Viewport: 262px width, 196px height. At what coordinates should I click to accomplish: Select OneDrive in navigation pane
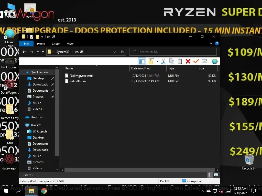[37, 117]
